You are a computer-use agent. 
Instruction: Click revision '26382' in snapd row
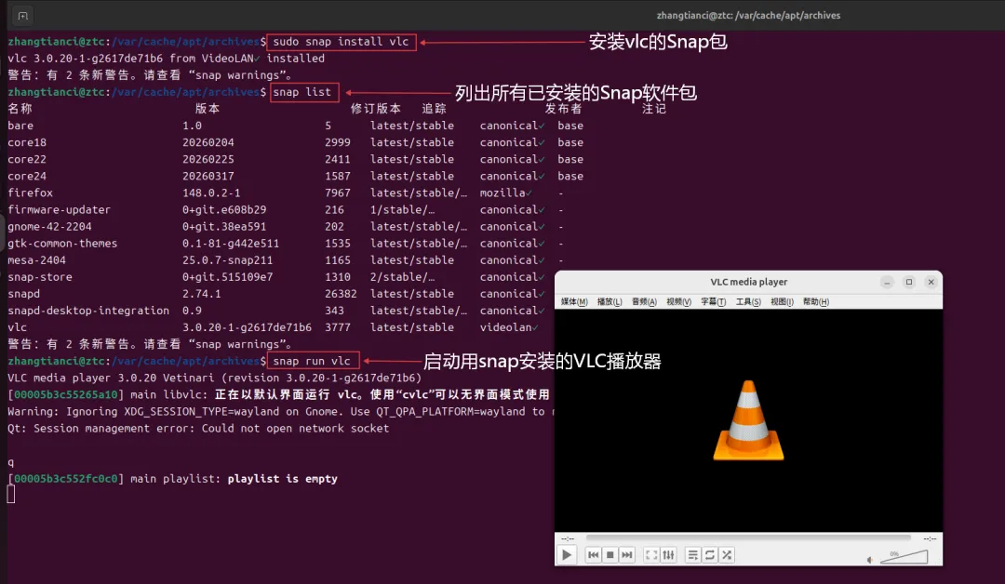(x=341, y=293)
